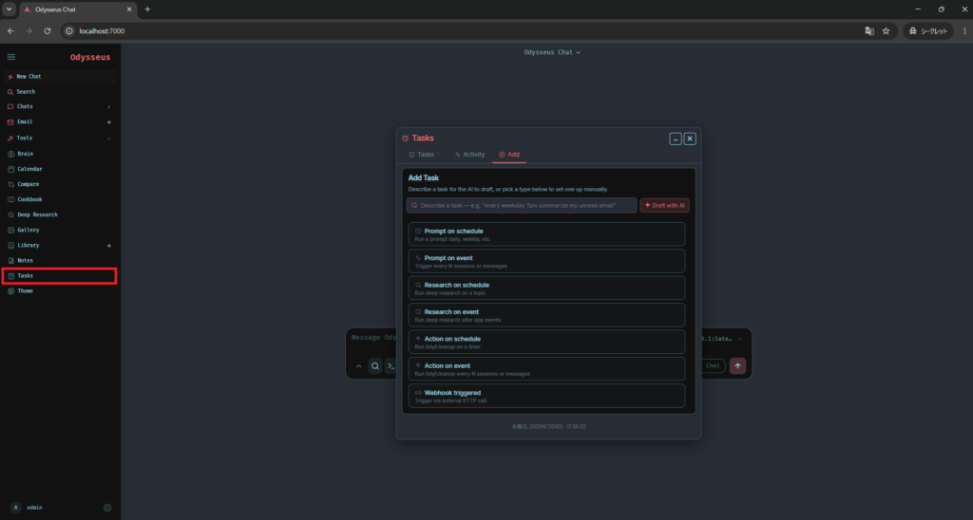
Task: Choose Research on event task type
Action: tap(546, 315)
